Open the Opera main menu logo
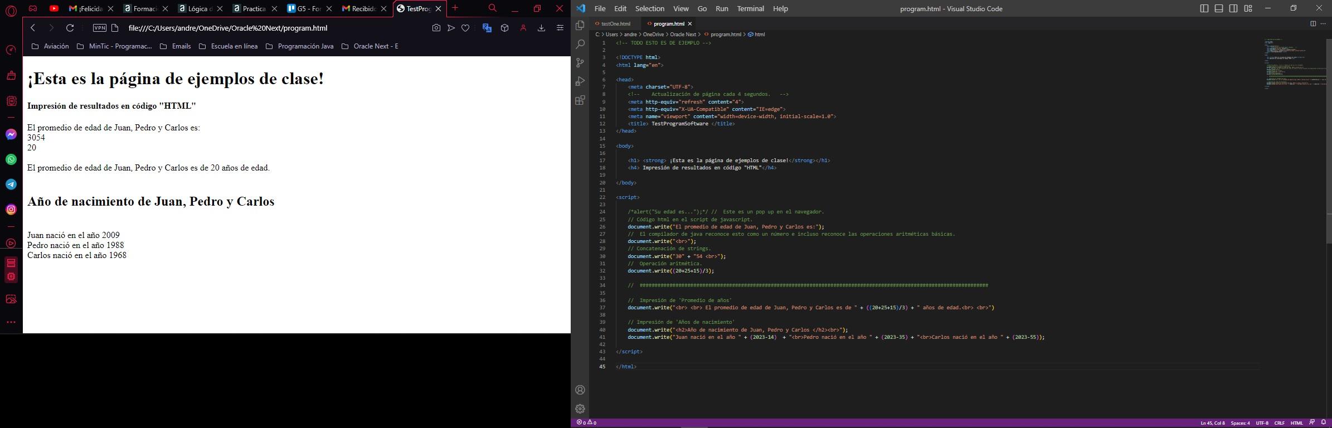This screenshot has height=428, width=1332. click(11, 10)
